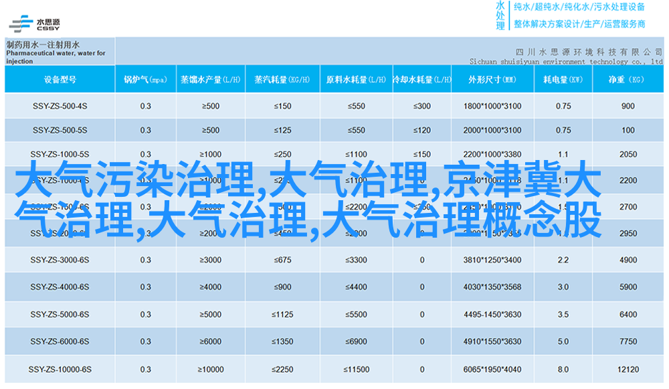Click the 6065*1950*4040 dimension cell
This screenshot has width=669, height=389.
(492, 370)
